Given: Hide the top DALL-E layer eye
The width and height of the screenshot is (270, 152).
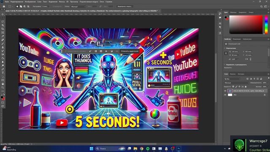Looking at the screenshot, I should pos(225,91).
